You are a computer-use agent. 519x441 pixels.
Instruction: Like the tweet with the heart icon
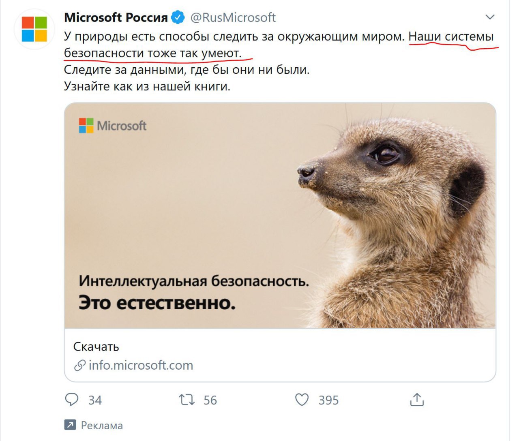point(302,400)
